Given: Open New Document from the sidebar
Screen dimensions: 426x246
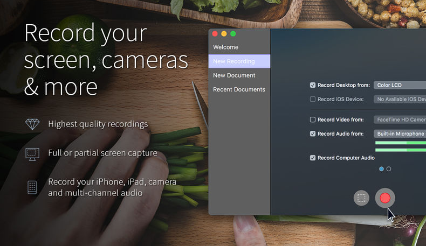Looking at the screenshot, I should (x=234, y=75).
